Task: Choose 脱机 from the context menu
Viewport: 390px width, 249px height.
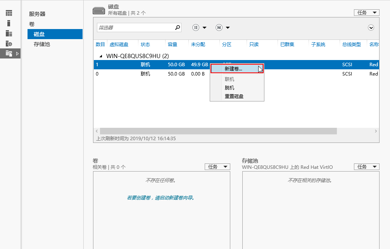Action: pyautogui.click(x=230, y=88)
